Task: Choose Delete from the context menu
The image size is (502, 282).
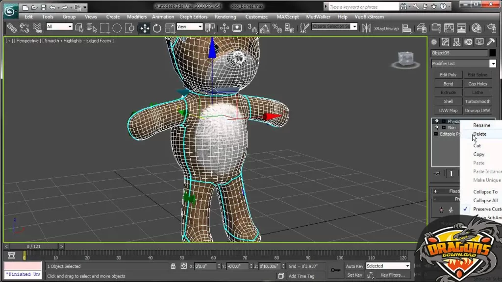Action: coord(479,134)
